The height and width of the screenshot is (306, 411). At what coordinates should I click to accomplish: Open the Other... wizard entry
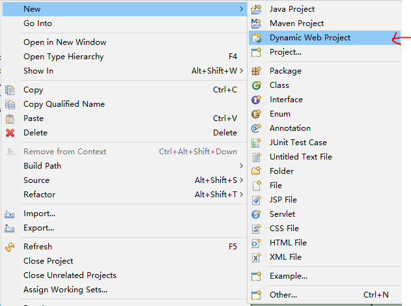coord(283,295)
